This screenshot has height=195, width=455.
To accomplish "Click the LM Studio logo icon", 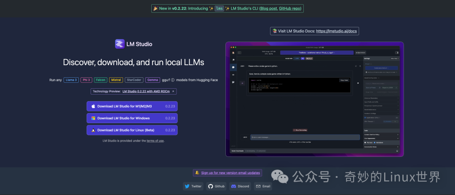I will 120,44.
